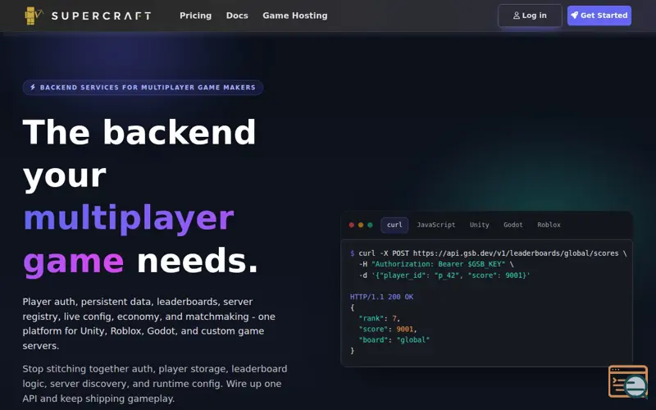Click the backend services badge with lightning icon

click(x=143, y=88)
